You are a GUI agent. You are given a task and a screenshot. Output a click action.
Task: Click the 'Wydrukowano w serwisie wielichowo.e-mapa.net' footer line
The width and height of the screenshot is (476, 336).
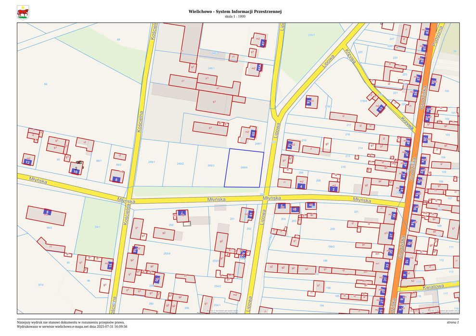(72, 326)
